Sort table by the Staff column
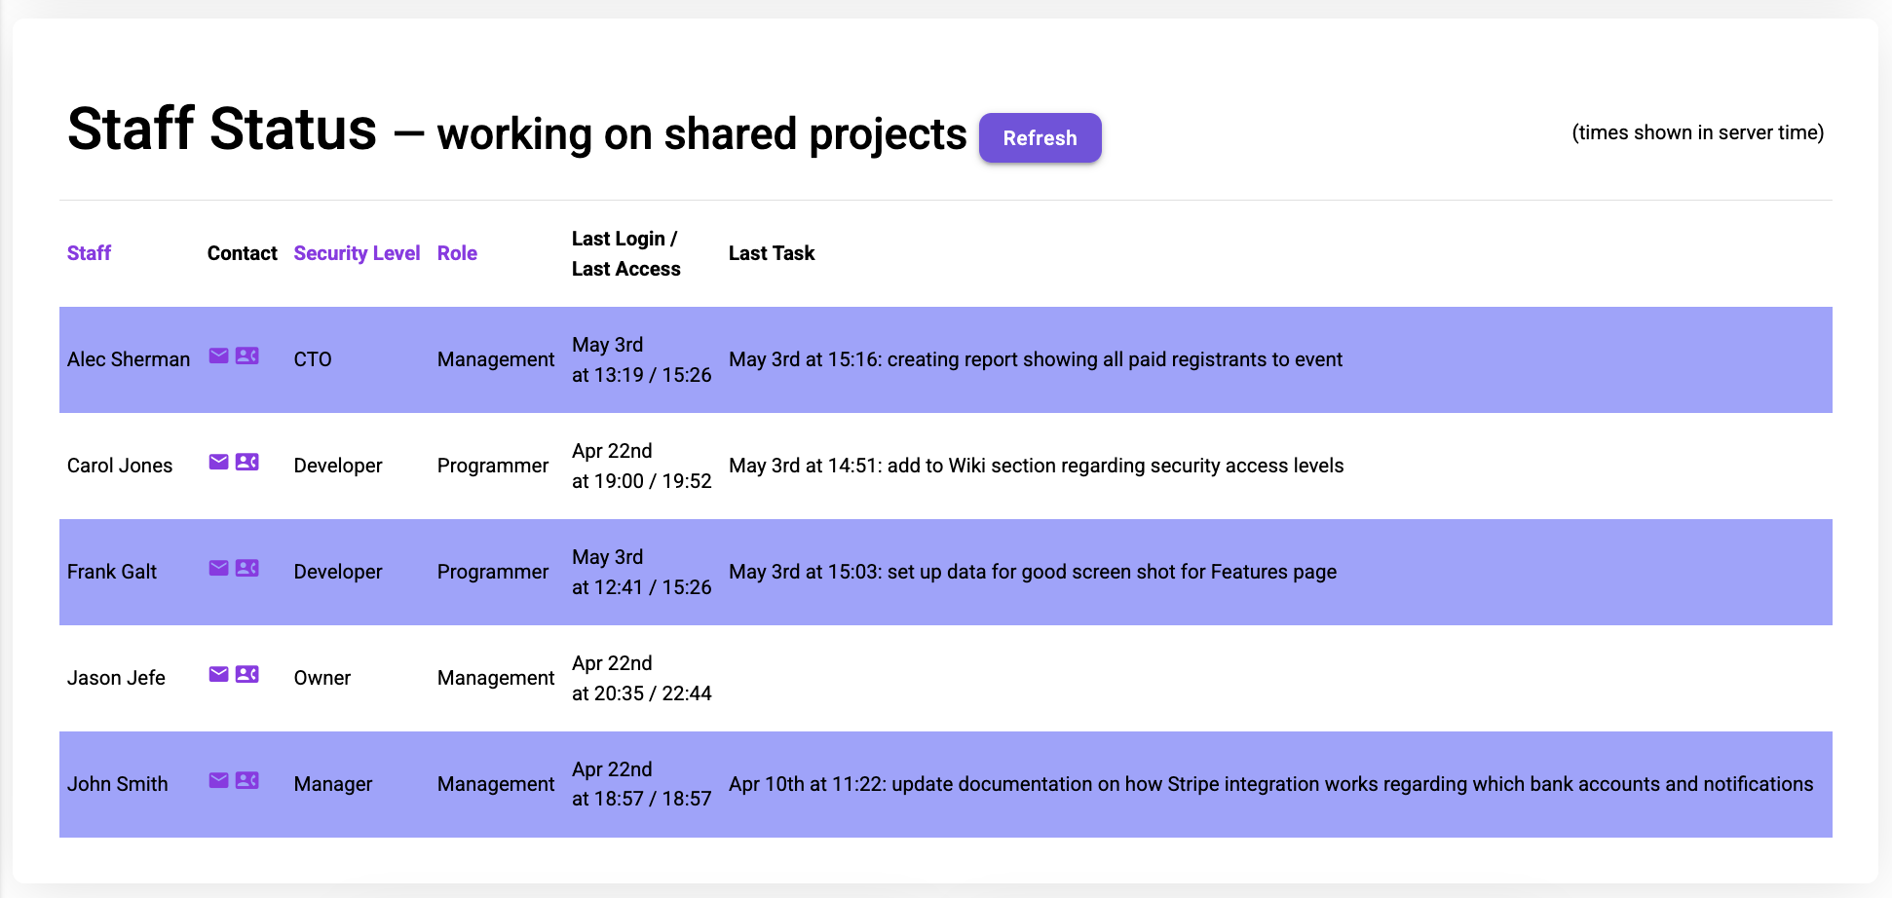The height and width of the screenshot is (898, 1892). (x=89, y=252)
